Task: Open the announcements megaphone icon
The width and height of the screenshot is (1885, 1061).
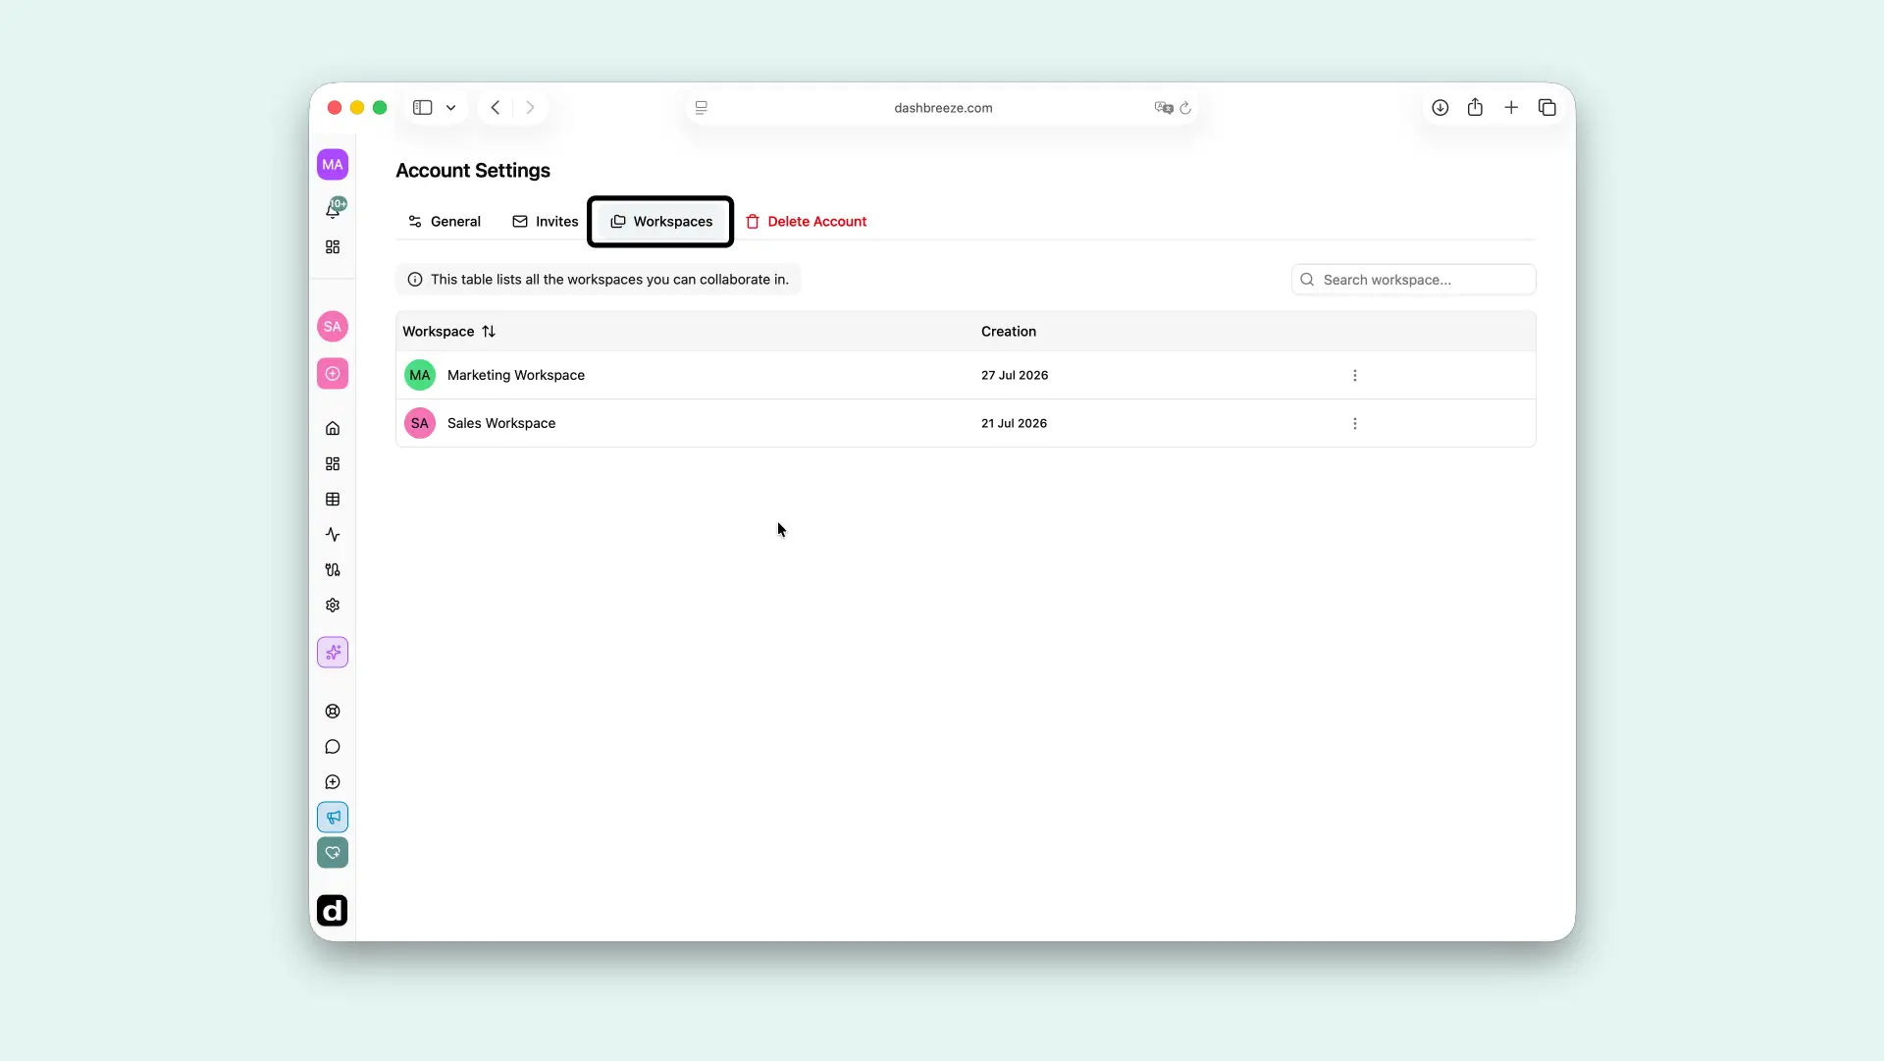Action: coord(333,818)
